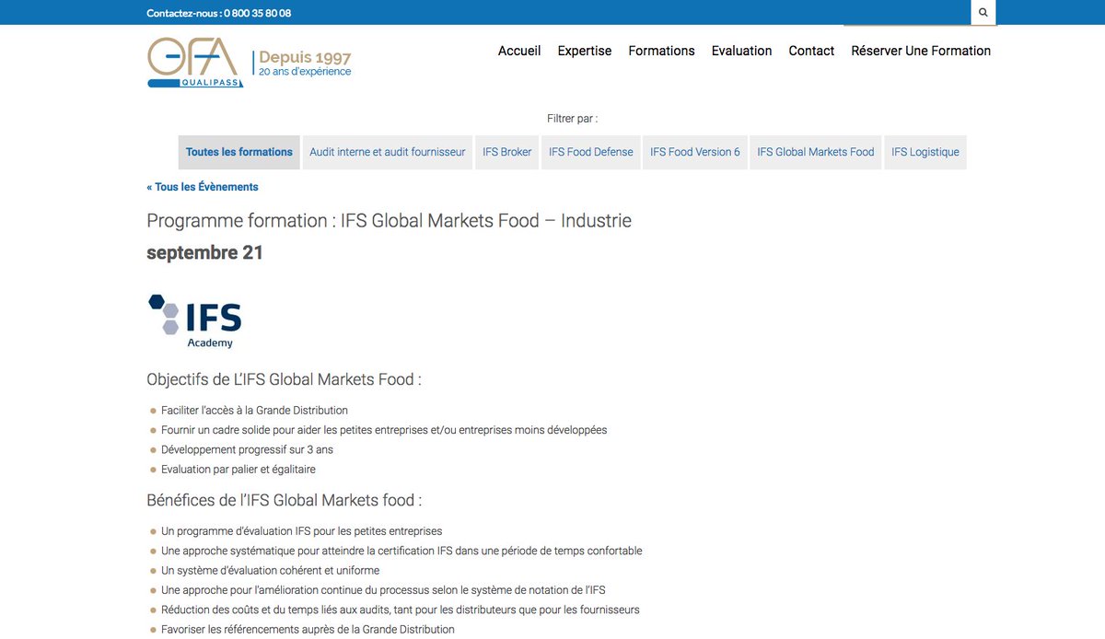The width and height of the screenshot is (1105, 639).
Task: Click bullet Un programme d'évaluation IFS
Action: (301, 531)
